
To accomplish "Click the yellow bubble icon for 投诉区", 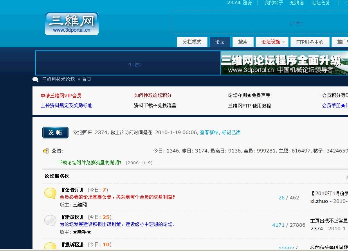I will click(x=50, y=246).
